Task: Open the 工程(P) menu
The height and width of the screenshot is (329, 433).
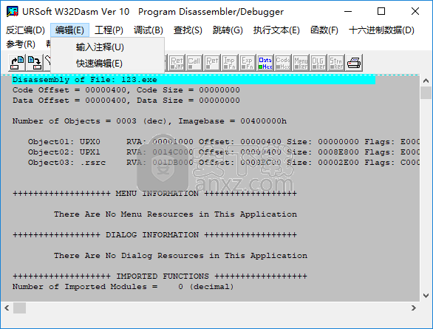Action: (109, 30)
